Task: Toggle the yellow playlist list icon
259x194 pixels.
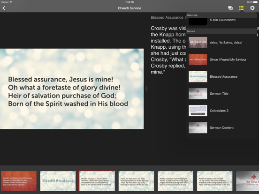Action: coord(241,8)
